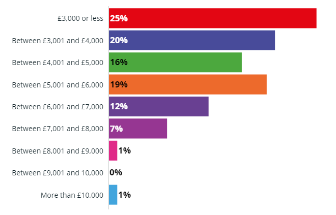Screen dimensions: 336x215
Task: Click the 0% value label
Action: (x=116, y=172)
